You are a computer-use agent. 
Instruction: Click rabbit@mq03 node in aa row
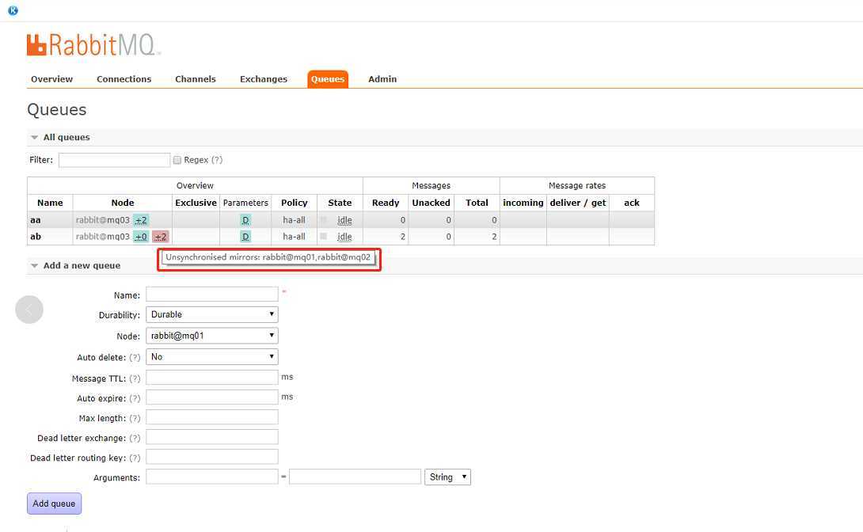click(103, 220)
